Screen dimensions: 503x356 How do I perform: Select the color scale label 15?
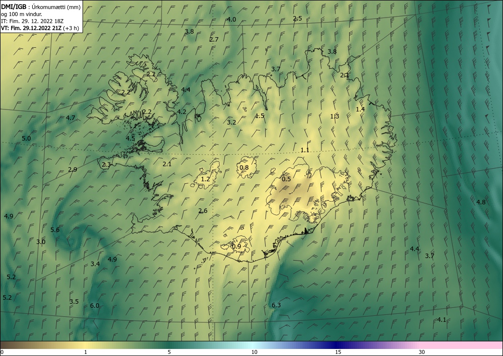click(x=338, y=352)
